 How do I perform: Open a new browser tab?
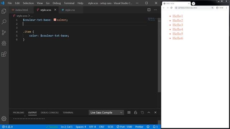pos(193,4)
